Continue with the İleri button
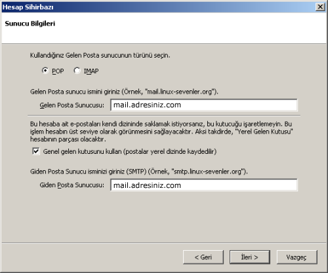This screenshot has width=328, height=273. (x=250, y=257)
